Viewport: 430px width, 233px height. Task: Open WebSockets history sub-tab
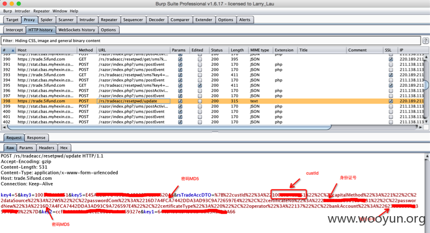coord(77,30)
